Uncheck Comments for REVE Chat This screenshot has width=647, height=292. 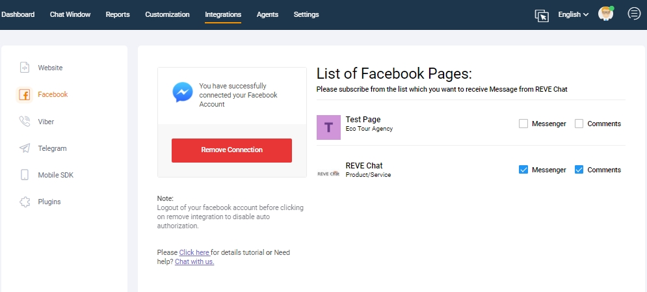click(579, 170)
